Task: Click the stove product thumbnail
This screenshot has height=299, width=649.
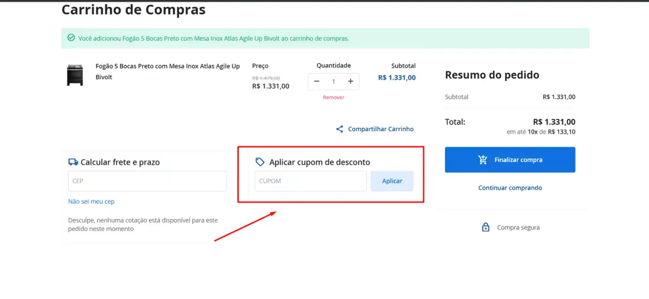Action: (x=75, y=75)
